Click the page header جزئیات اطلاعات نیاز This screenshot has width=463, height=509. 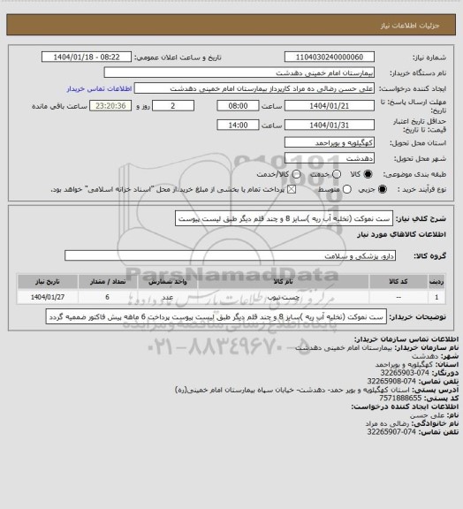tap(410, 26)
